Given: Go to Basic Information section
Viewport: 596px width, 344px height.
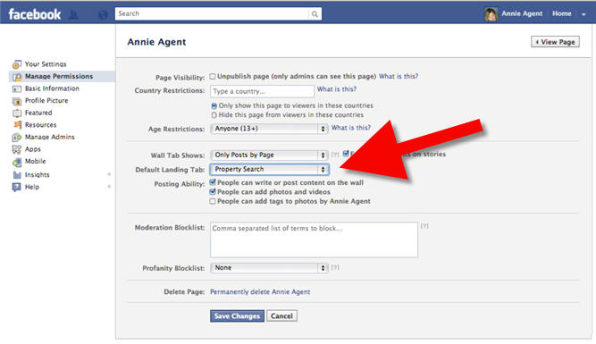Looking at the screenshot, I should [x=52, y=88].
